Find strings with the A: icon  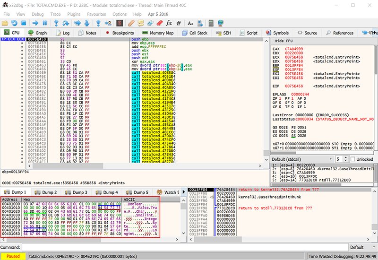click(x=190, y=23)
